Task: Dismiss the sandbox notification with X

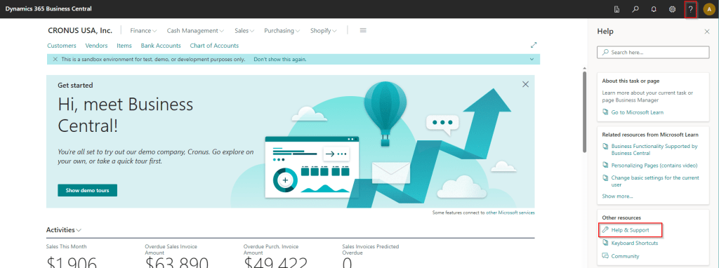Action: pos(55,59)
